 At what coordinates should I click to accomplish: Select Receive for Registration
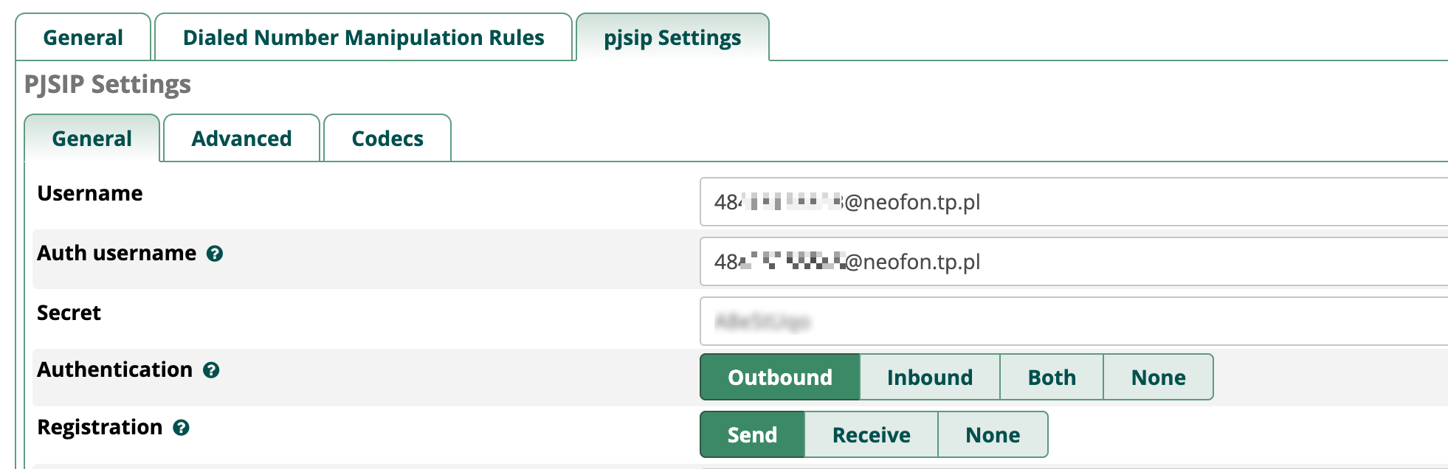pos(871,434)
